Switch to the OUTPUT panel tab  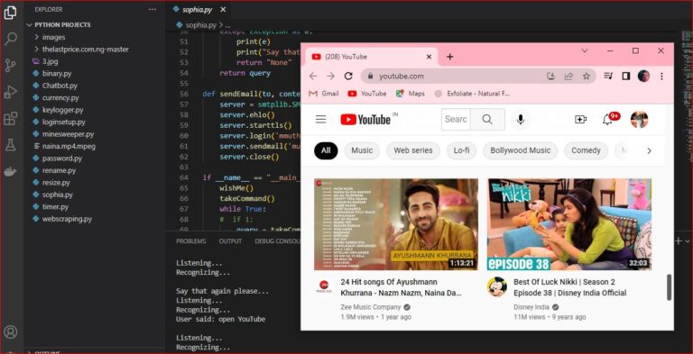click(230, 241)
